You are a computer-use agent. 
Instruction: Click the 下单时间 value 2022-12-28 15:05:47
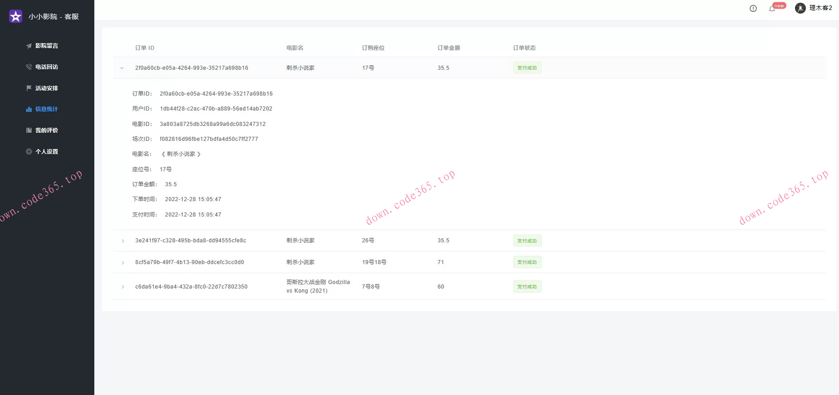coord(193,199)
